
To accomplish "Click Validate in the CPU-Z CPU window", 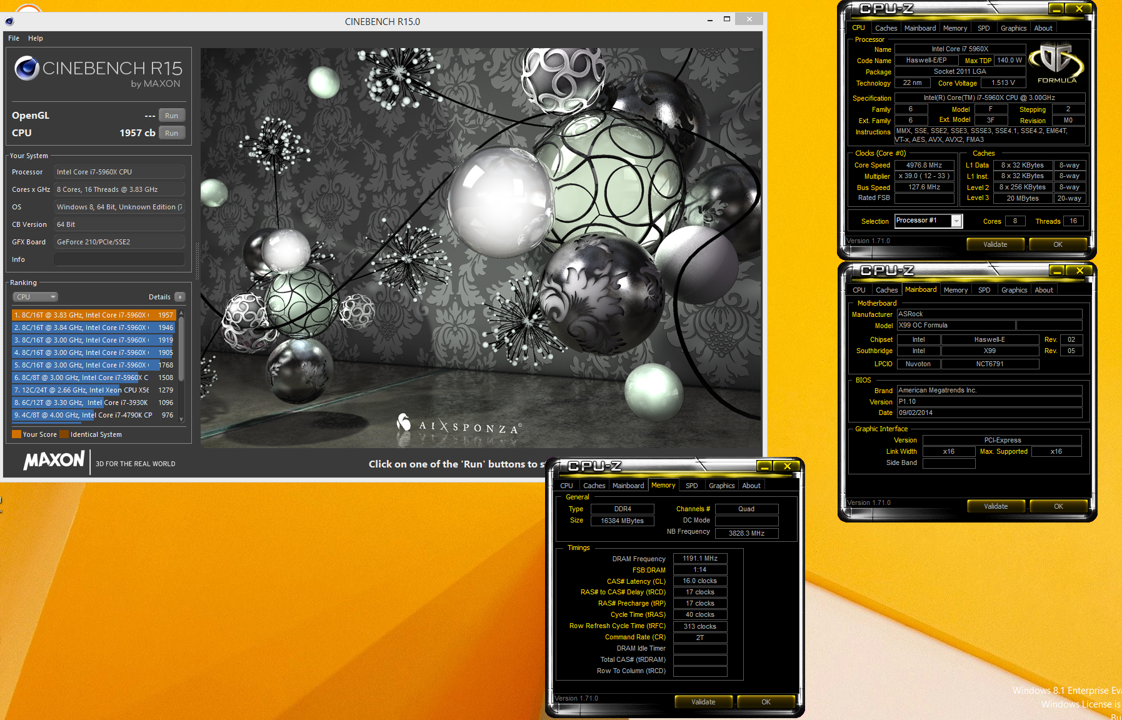I will coord(995,244).
